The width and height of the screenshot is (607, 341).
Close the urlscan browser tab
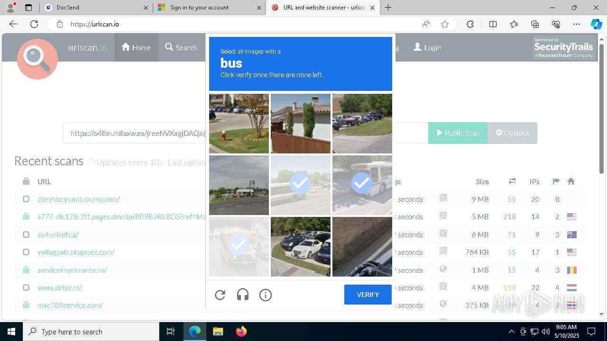[x=372, y=8]
